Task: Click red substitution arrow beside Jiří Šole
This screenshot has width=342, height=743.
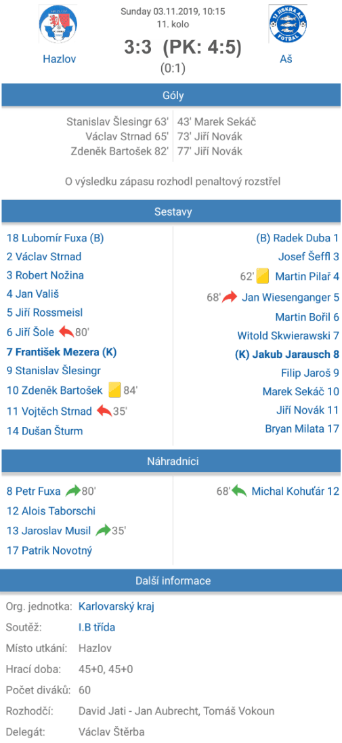Action: coord(66,332)
